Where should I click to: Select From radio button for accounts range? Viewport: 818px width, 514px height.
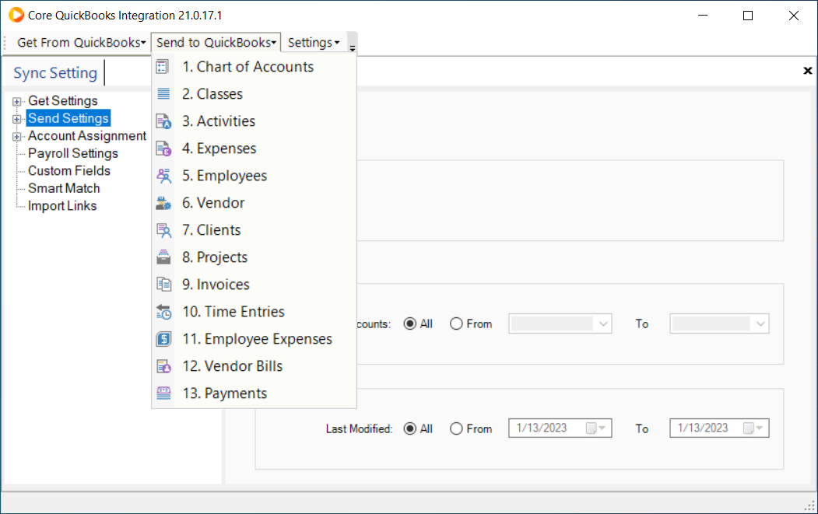pyautogui.click(x=456, y=323)
